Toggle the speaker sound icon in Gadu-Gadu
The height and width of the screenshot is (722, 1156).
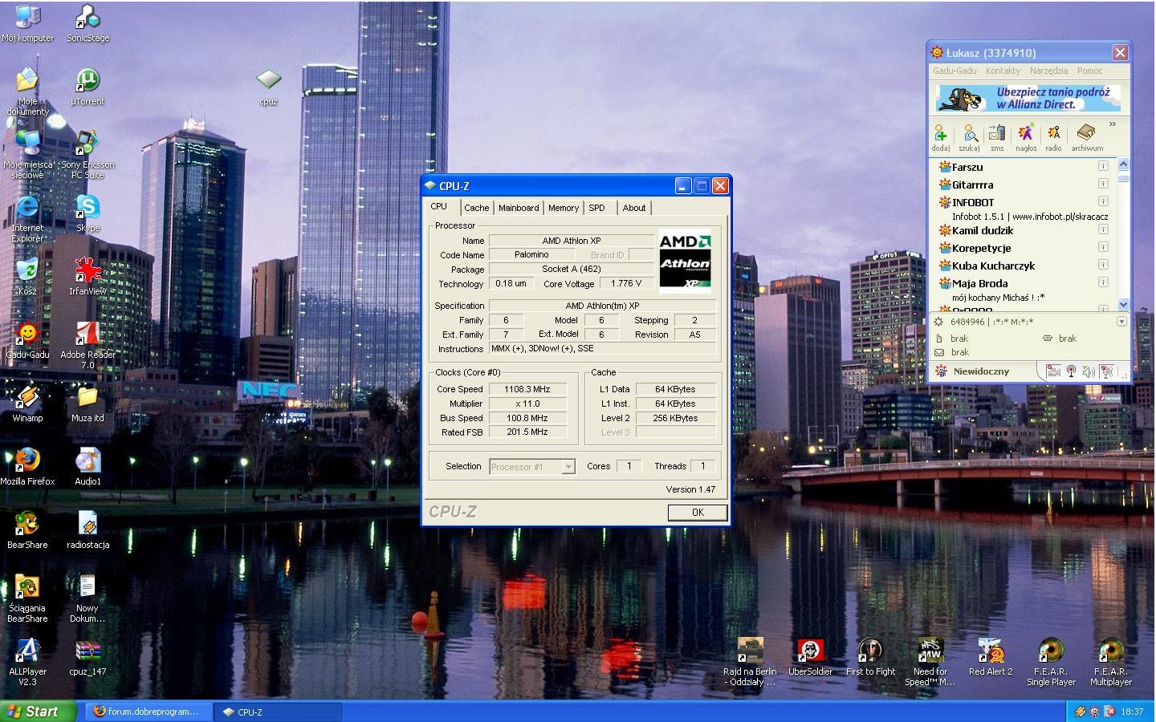pos(1089,371)
